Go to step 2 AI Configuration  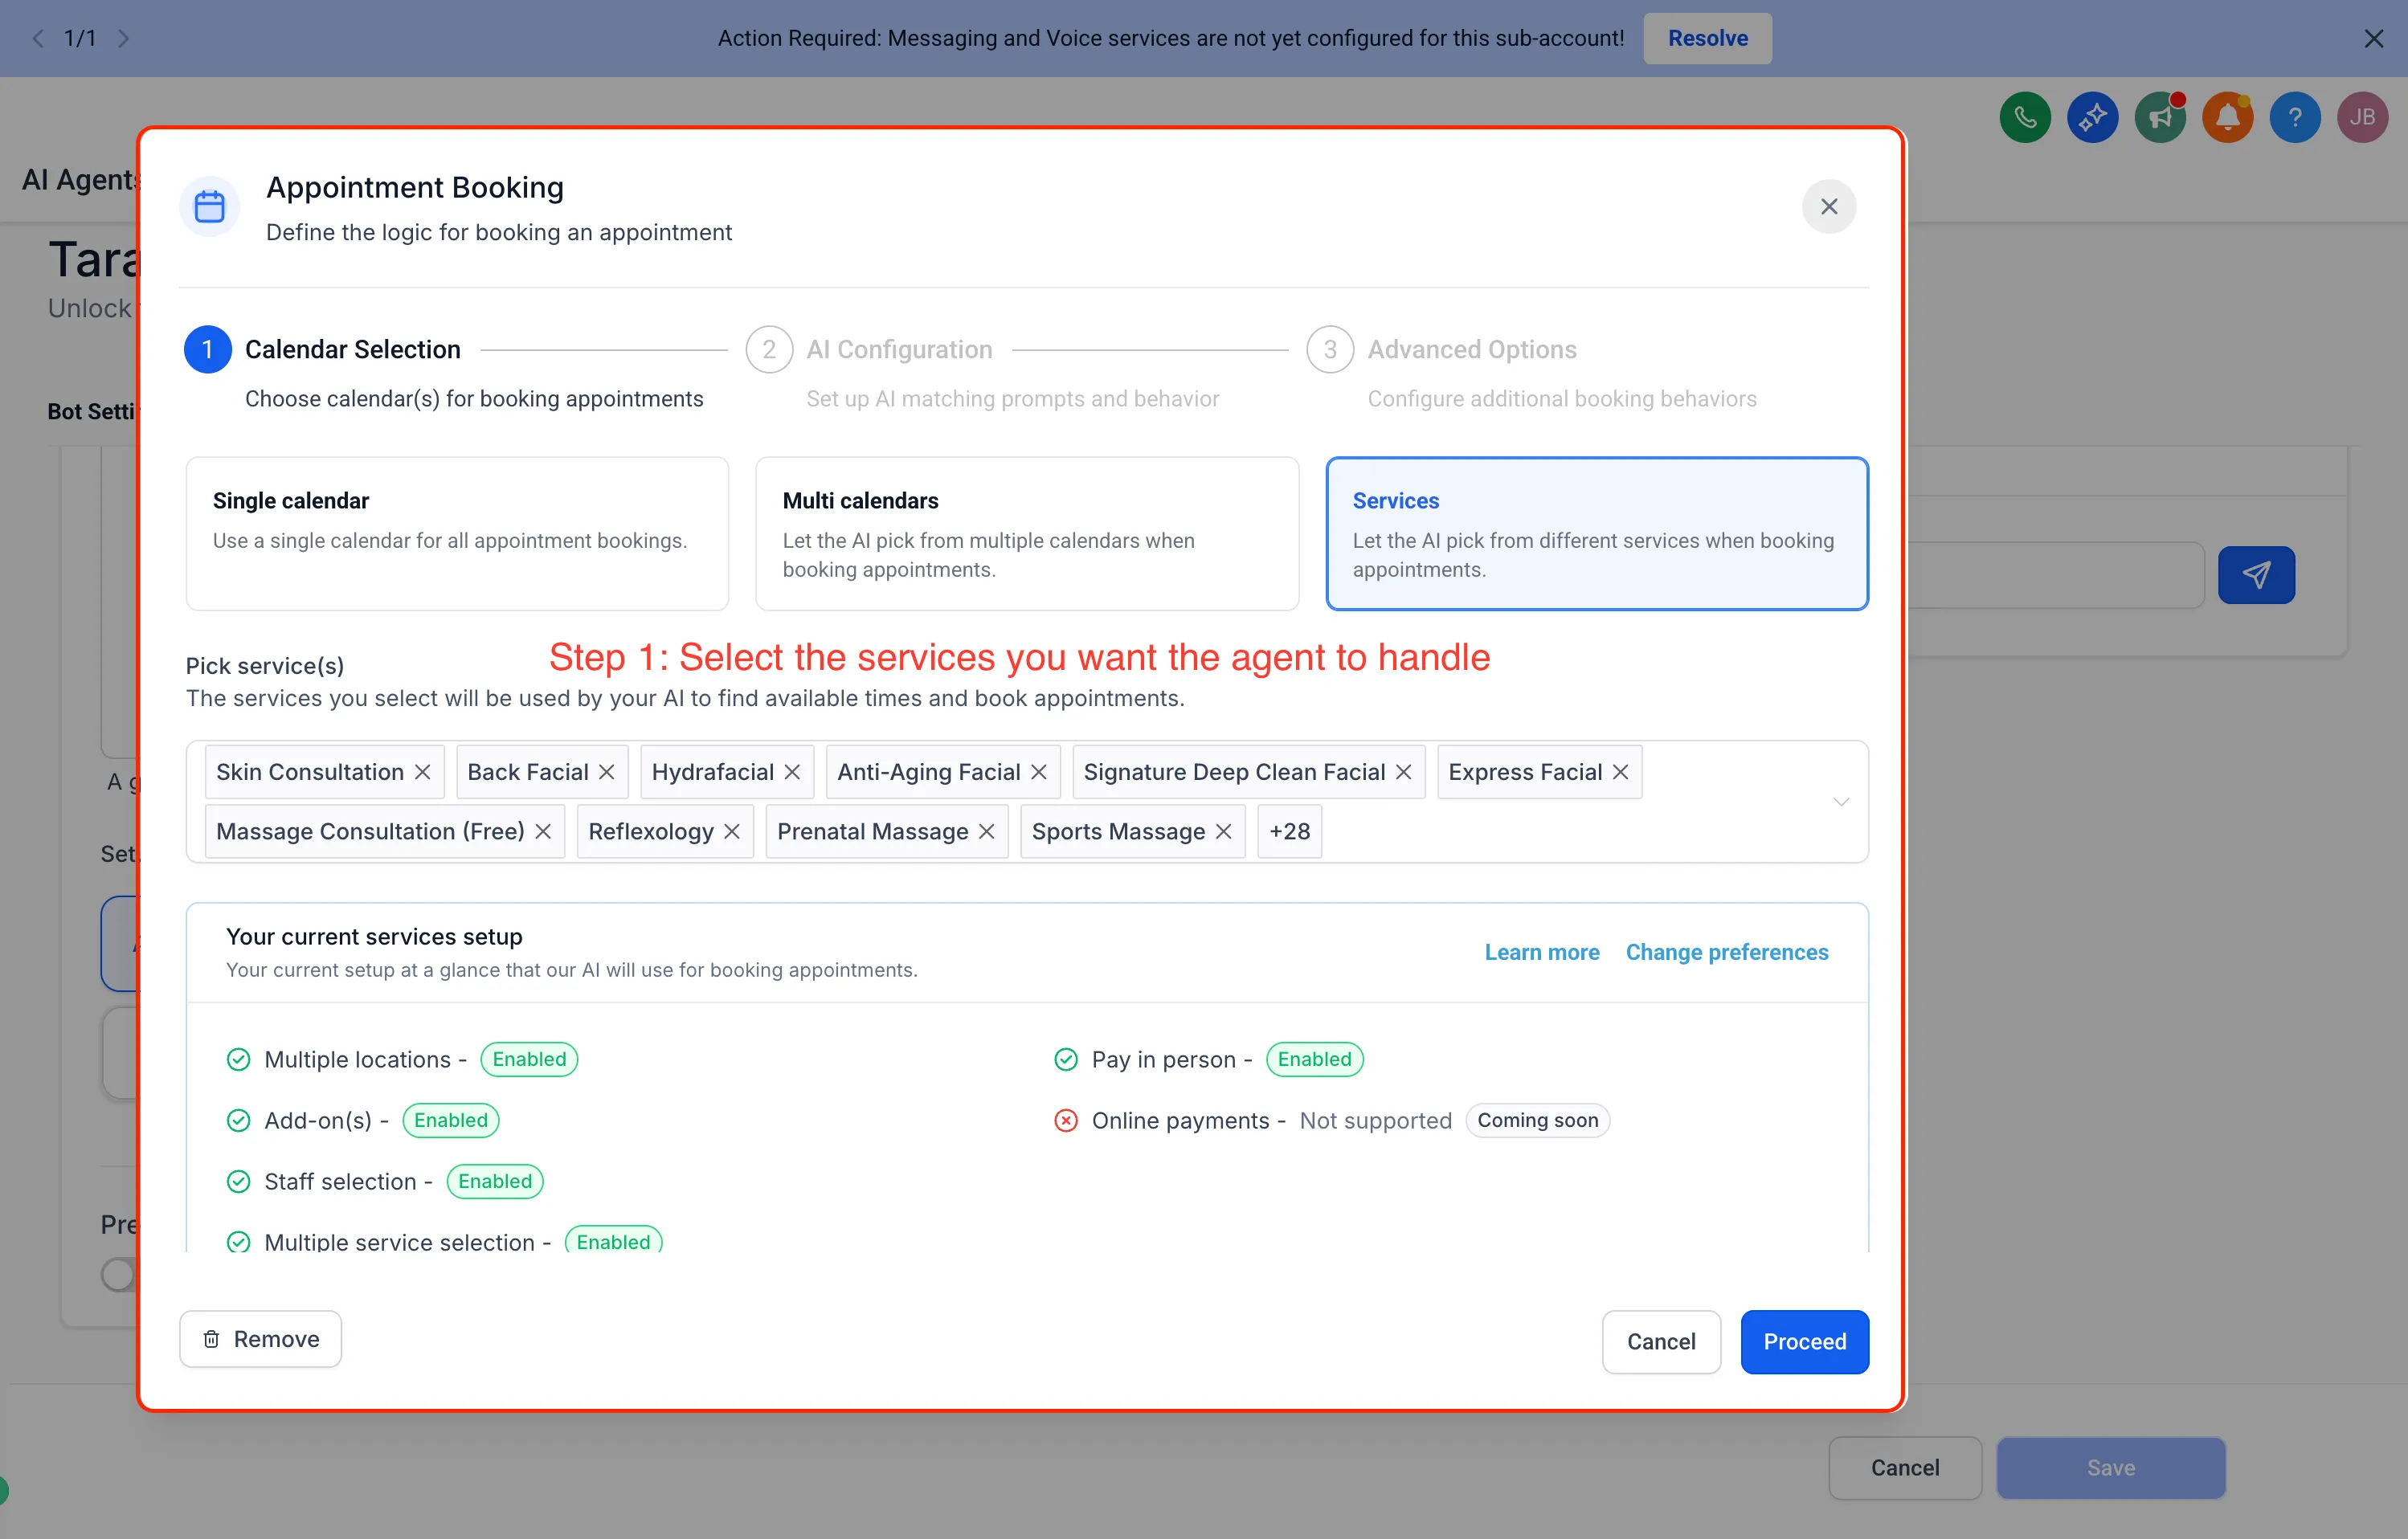coord(899,349)
